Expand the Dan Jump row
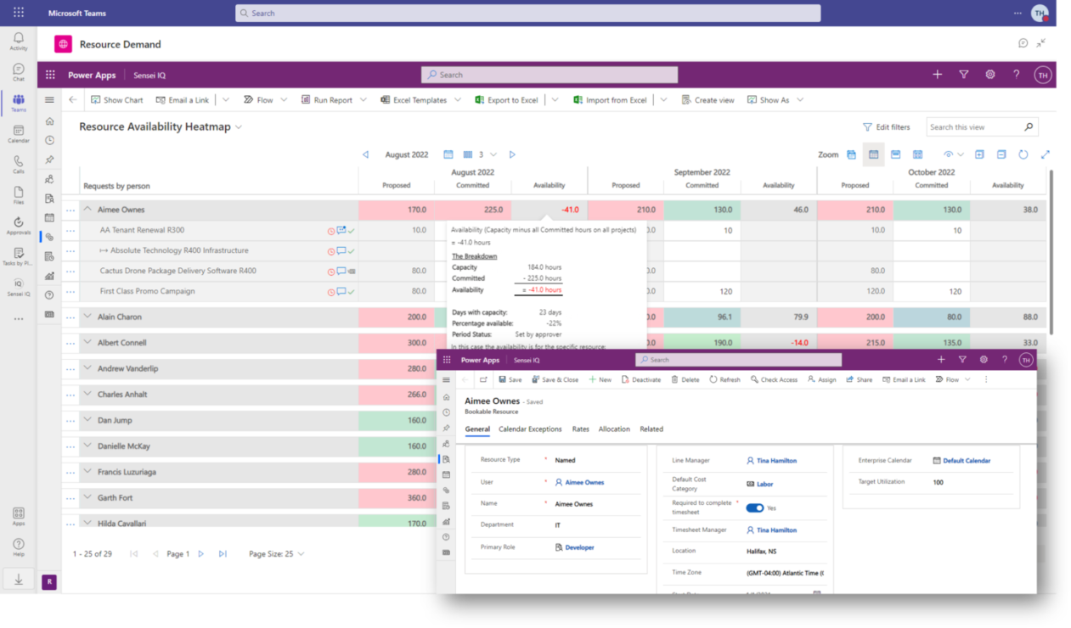 click(87, 420)
